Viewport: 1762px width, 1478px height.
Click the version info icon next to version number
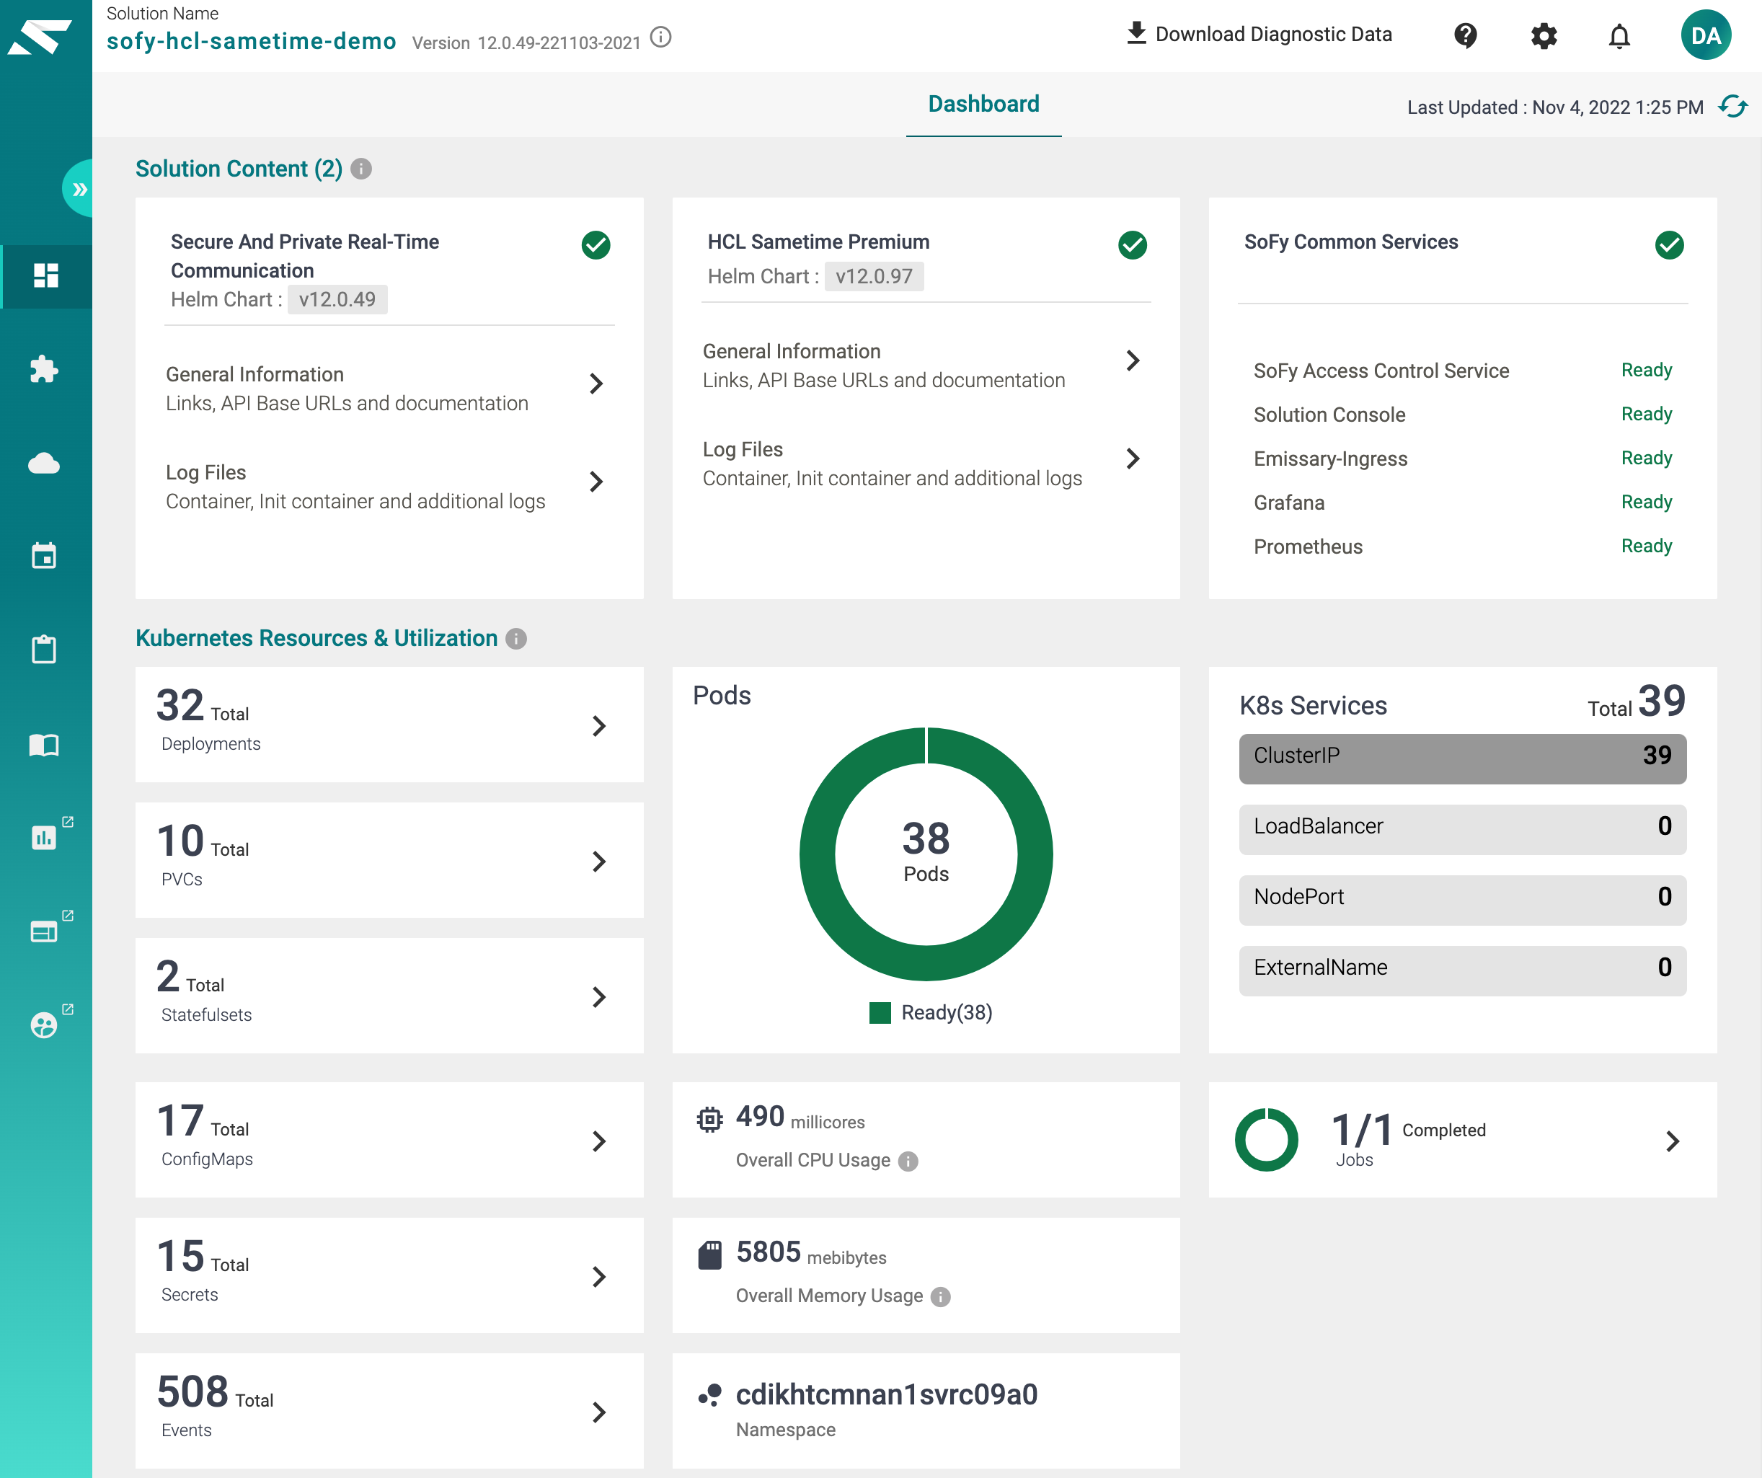coord(661,37)
